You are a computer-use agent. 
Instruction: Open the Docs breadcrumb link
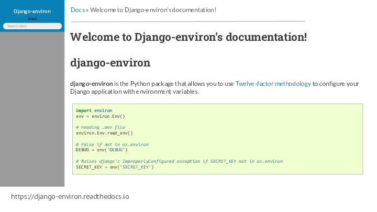click(x=77, y=10)
